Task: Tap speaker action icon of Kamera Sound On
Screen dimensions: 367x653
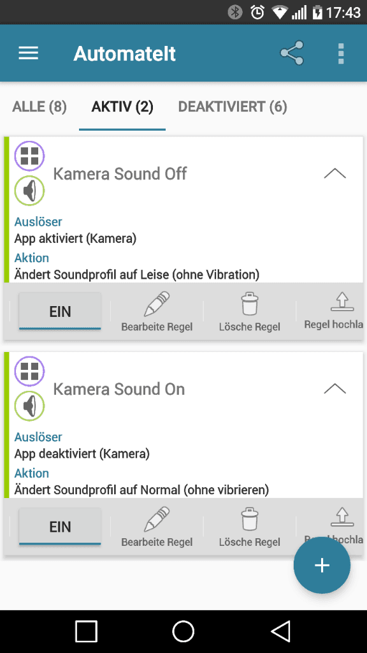Action: coord(29,406)
